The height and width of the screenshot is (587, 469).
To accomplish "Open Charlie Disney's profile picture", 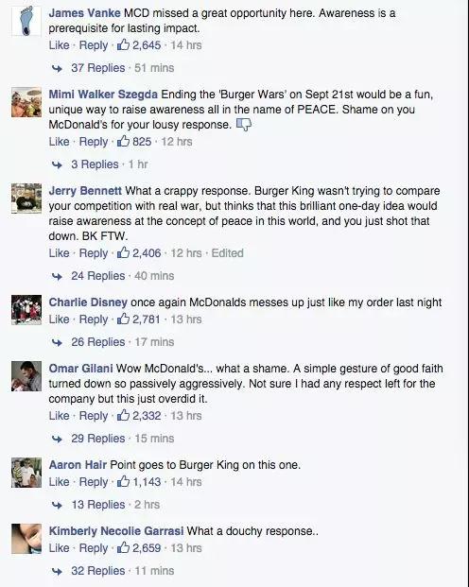I will pos(26,310).
